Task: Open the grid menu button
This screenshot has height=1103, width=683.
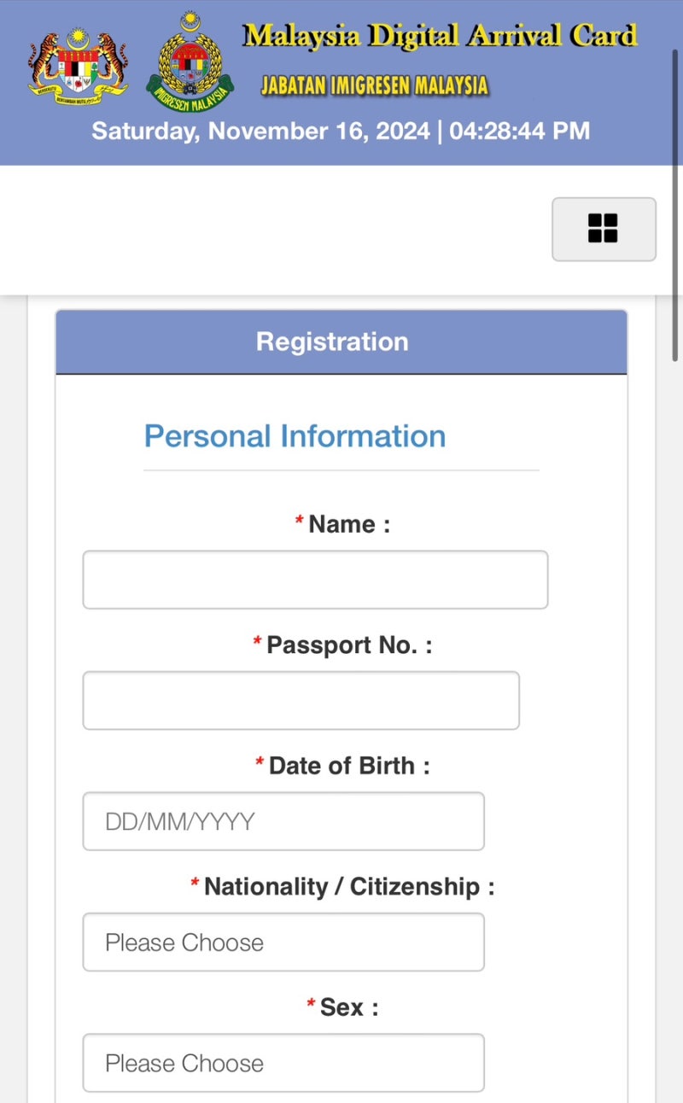Action: [x=604, y=229]
